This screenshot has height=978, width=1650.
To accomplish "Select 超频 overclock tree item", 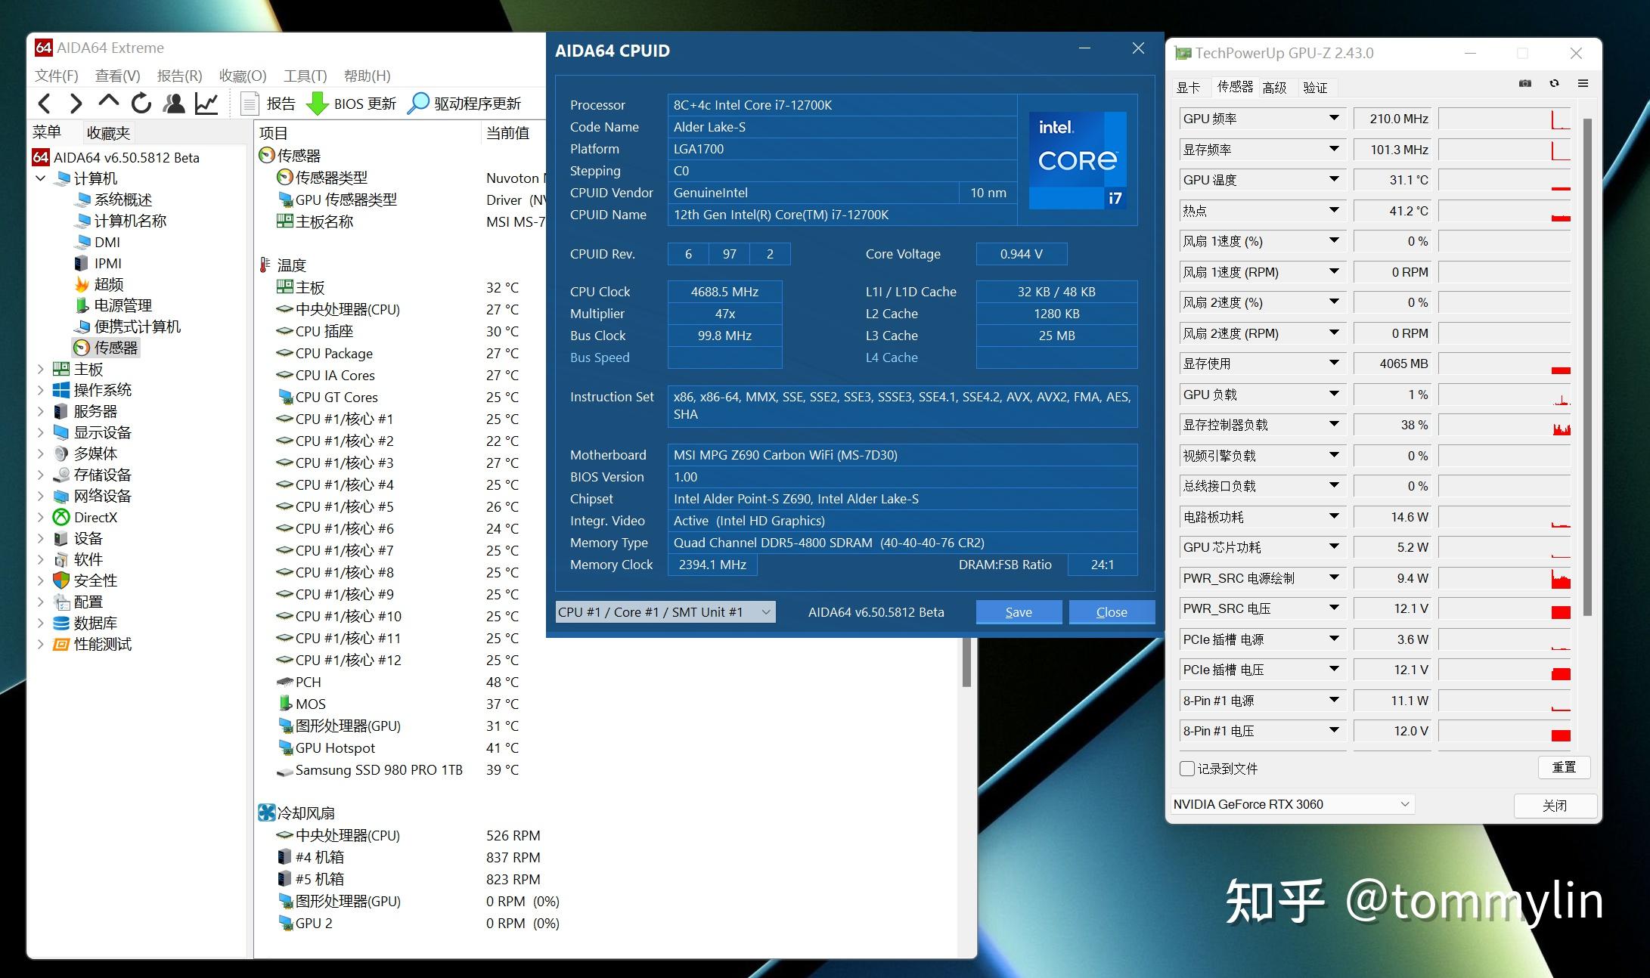I will click(x=99, y=284).
